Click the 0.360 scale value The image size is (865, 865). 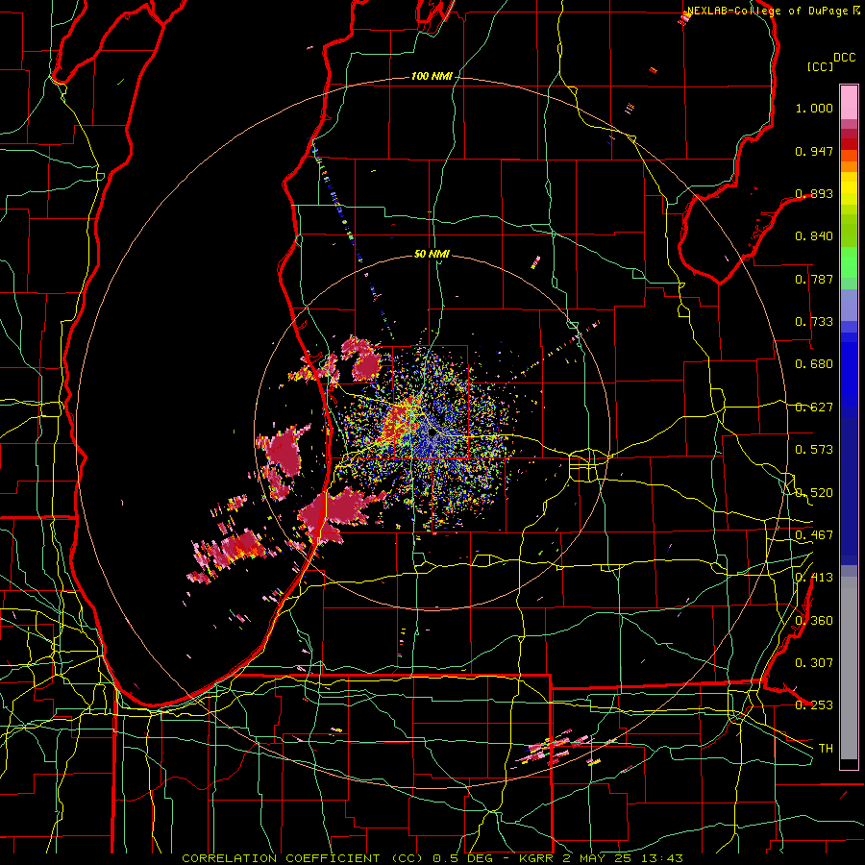(814, 621)
